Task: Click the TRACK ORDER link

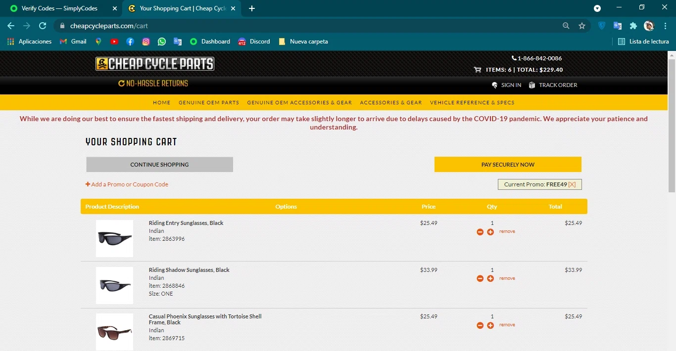Action: click(x=553, y=85)
